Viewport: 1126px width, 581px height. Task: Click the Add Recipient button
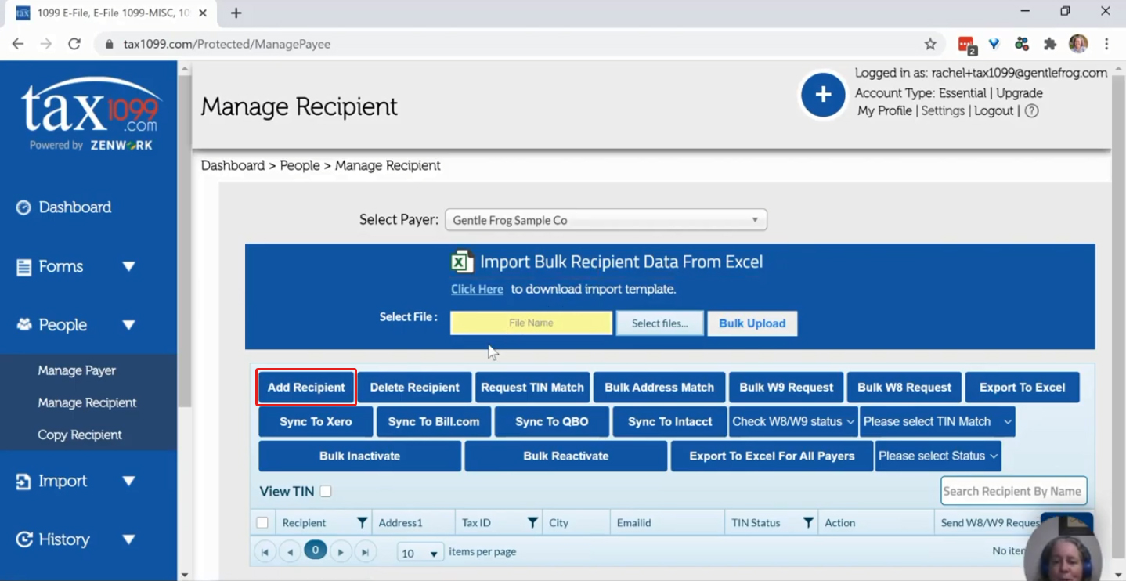(x=306, y=388)
